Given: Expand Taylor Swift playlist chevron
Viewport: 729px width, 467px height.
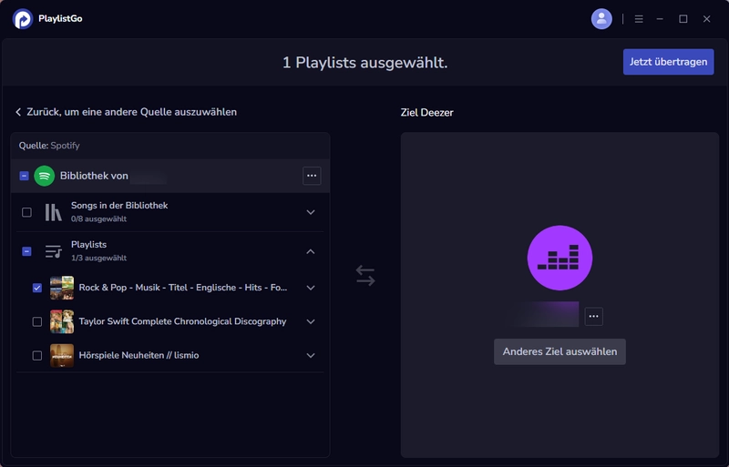Looking at the screenshot, I should (311, 321).
